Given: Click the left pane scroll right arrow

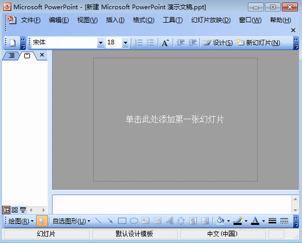Looking at the screenshot, I should (x=44, y=210).
